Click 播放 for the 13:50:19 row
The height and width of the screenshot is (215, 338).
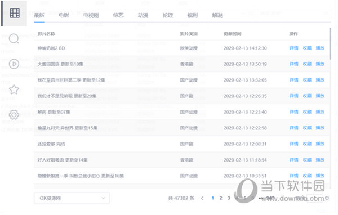point(320,64)
